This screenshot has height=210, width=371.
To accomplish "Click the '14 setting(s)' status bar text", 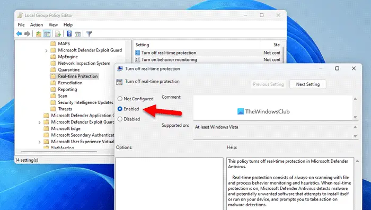I will [x=26, y=160].
